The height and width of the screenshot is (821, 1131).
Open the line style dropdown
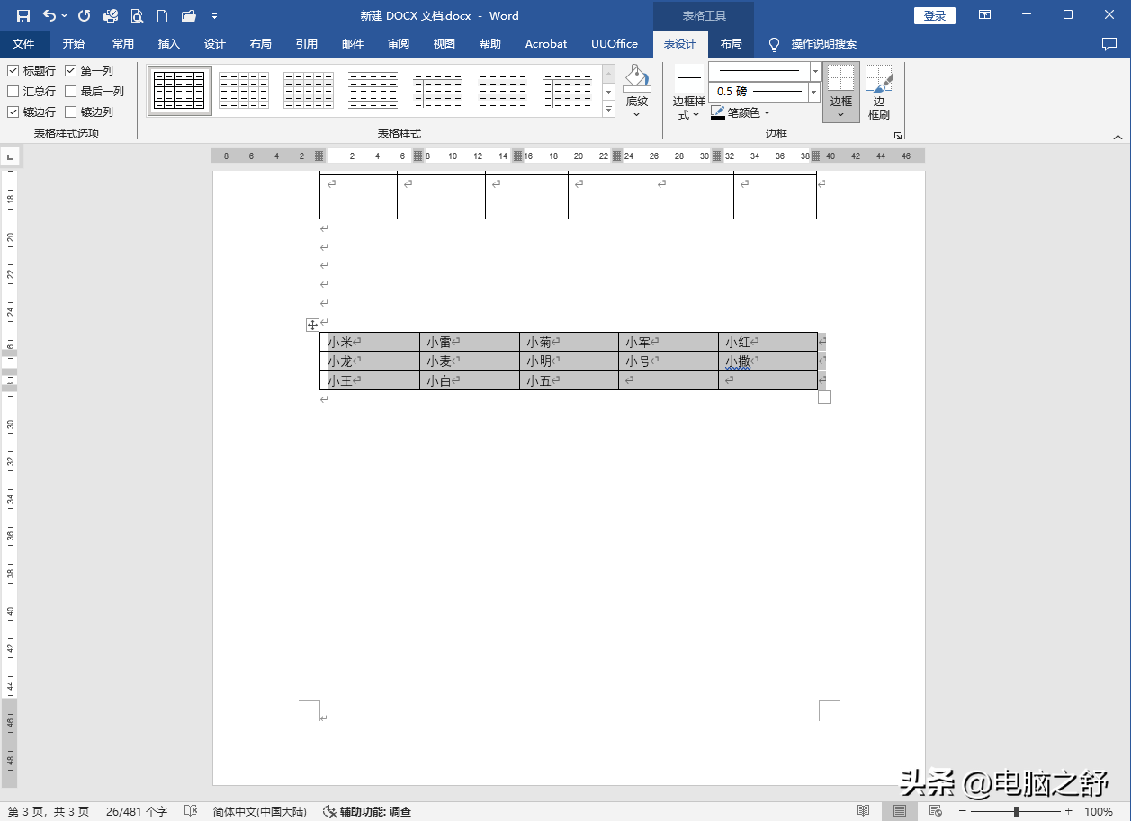[815, 71]
